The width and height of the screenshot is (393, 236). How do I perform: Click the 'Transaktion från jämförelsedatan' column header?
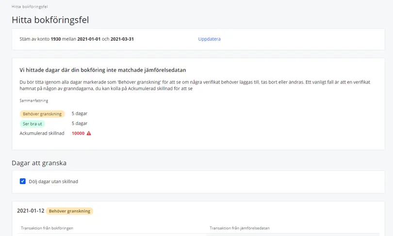(239, 228)
